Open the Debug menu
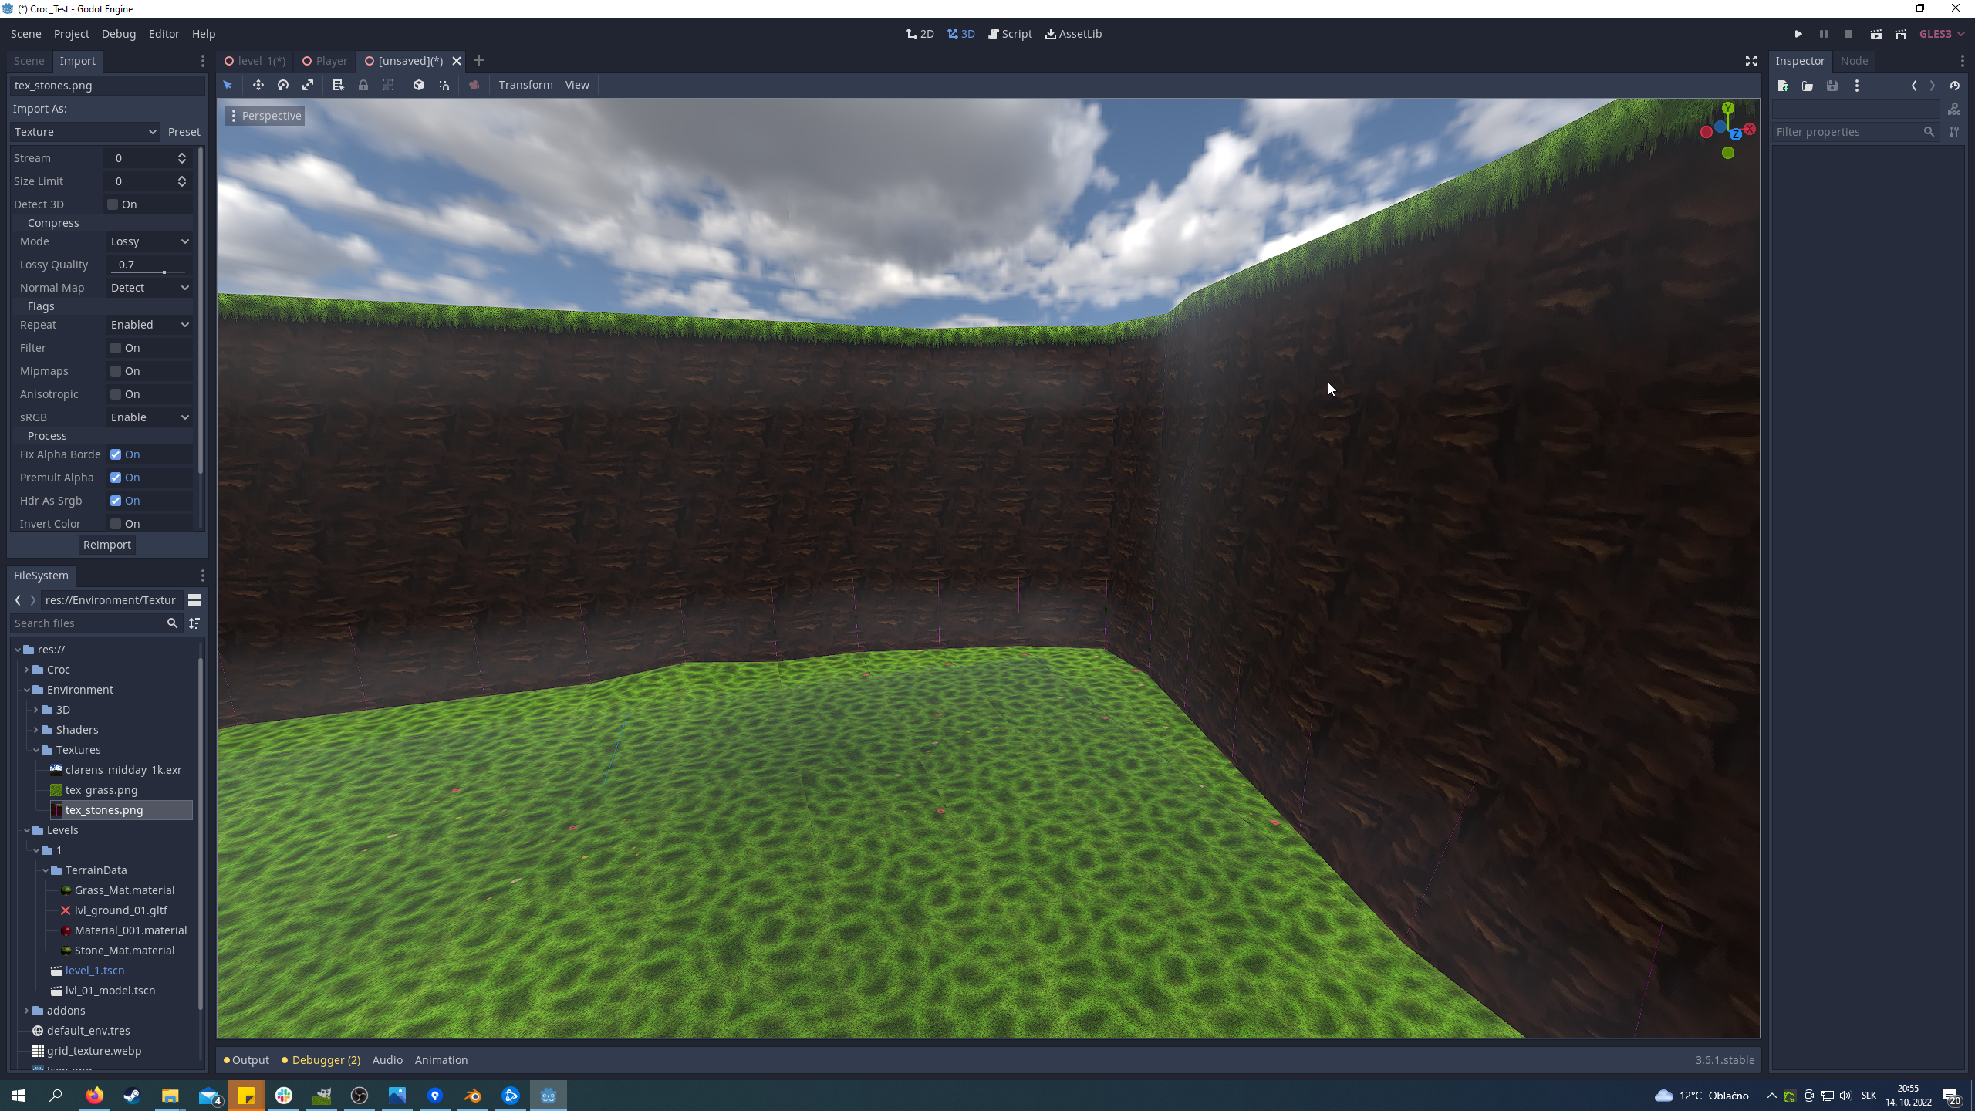 pos(118,34)
